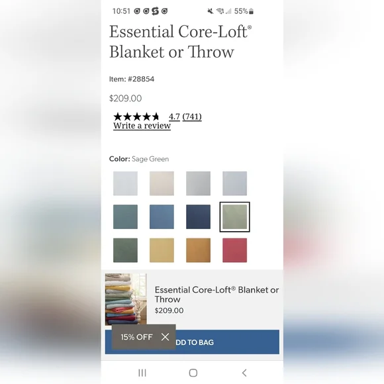Viewport: 384px width, 384px height.
Task: Tap Android back arrow
Action: 244,373
